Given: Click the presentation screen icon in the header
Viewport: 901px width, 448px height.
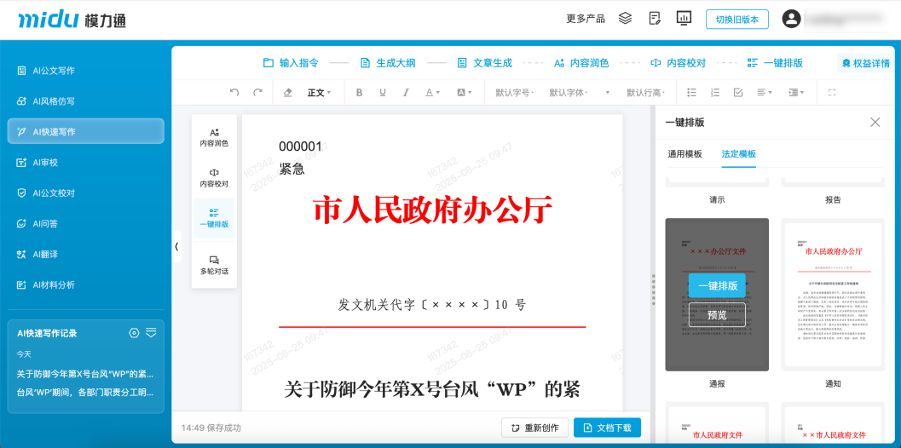Looking at the screenshot, I should point(684,19).
